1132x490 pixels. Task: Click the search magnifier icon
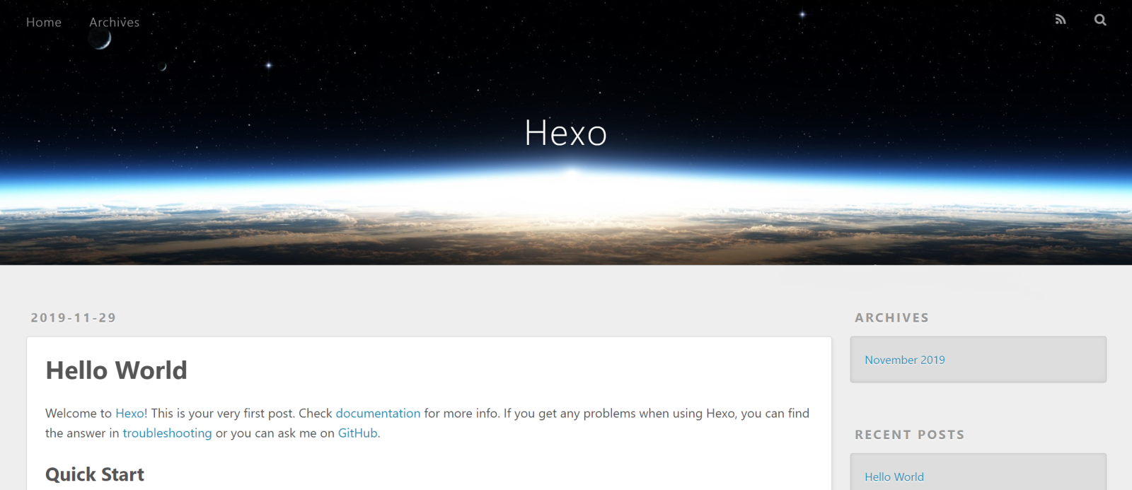coord(1101,19)
